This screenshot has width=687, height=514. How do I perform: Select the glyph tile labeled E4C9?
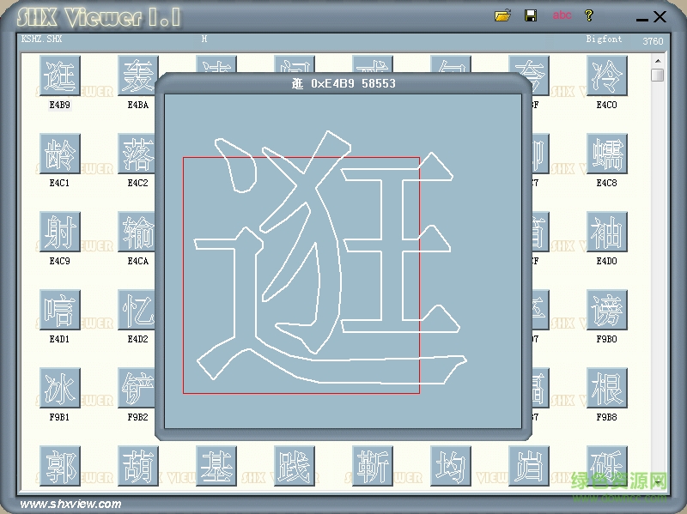pos(59,233)
